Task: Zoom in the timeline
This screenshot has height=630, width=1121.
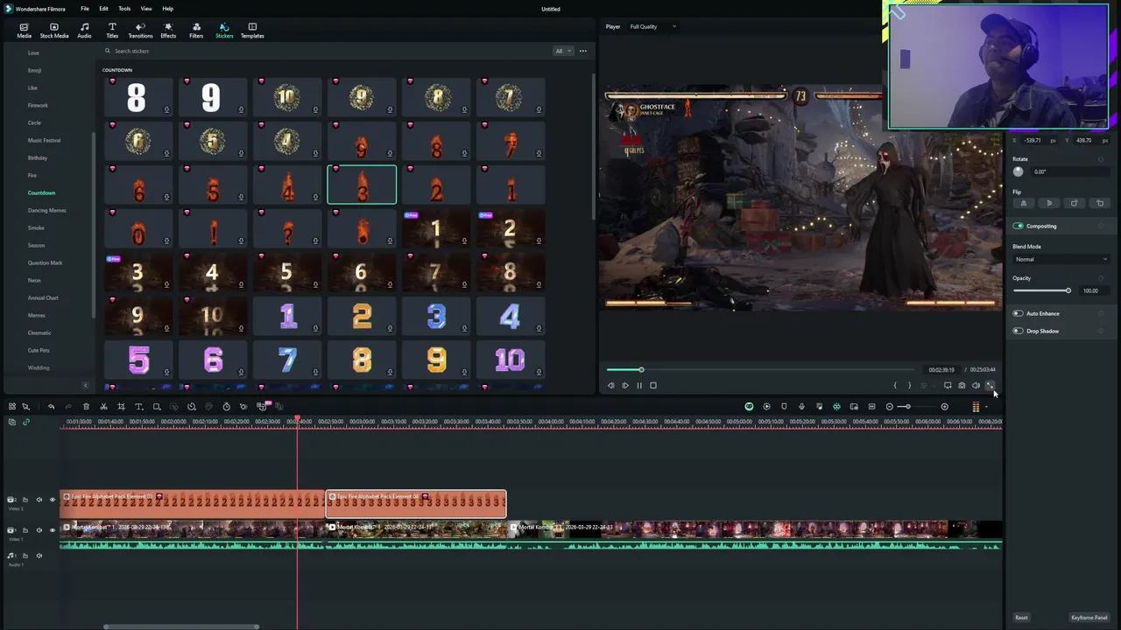Action: pyautogui.click(x=944, y=407)
